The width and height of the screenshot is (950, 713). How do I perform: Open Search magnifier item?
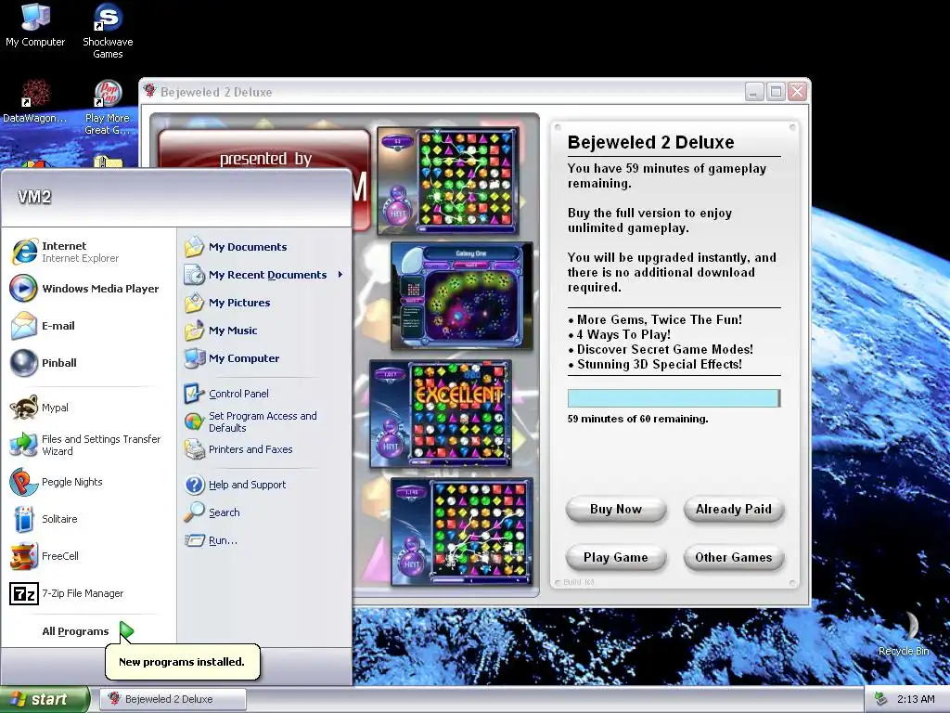[x=212, y=512]
